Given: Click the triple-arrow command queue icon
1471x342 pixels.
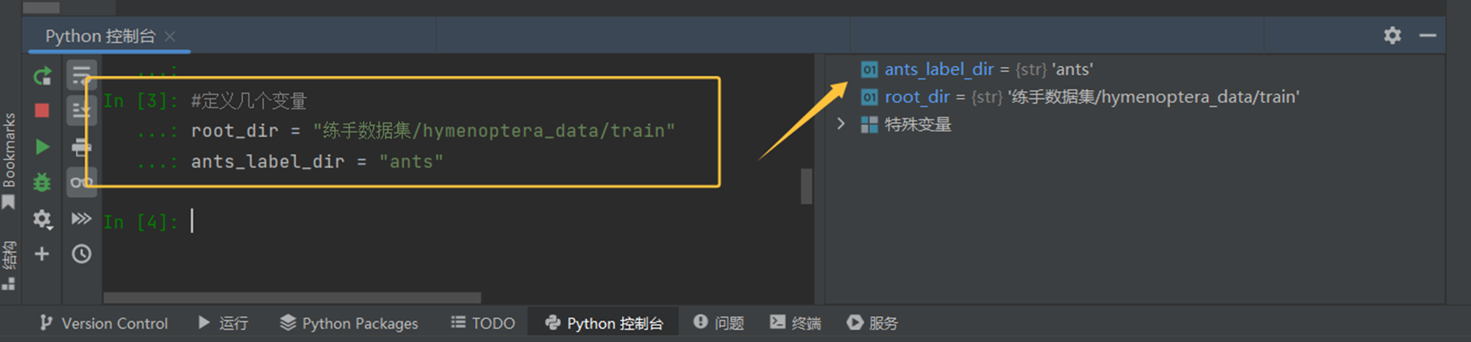Looking at the screenshot, I should (x=81, y=218).
